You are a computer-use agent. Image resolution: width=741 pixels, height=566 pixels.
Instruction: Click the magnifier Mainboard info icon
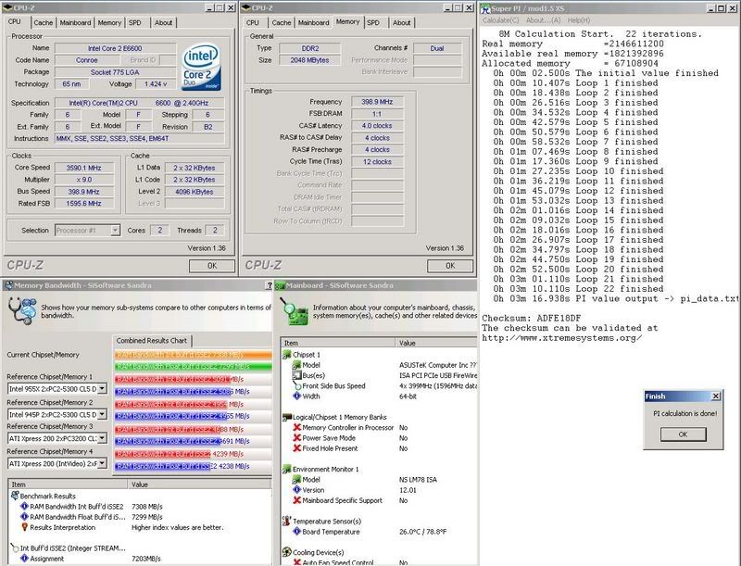coord(294,311)
